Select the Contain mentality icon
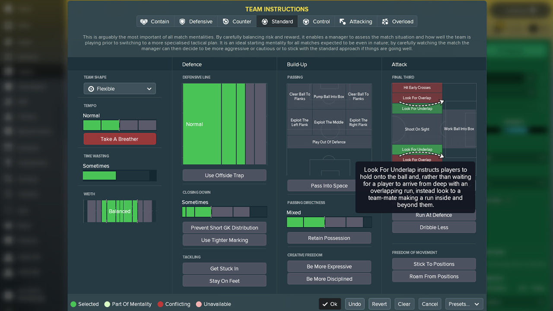The height and width of the screenshot is (311, 553). [144, 21]
